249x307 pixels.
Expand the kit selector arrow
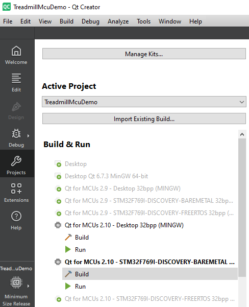(29, 286)
